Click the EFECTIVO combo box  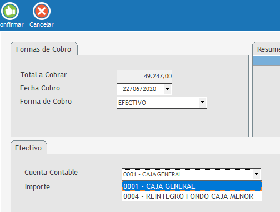162,103
